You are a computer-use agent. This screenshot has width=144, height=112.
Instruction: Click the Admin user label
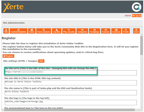(128, 16)
